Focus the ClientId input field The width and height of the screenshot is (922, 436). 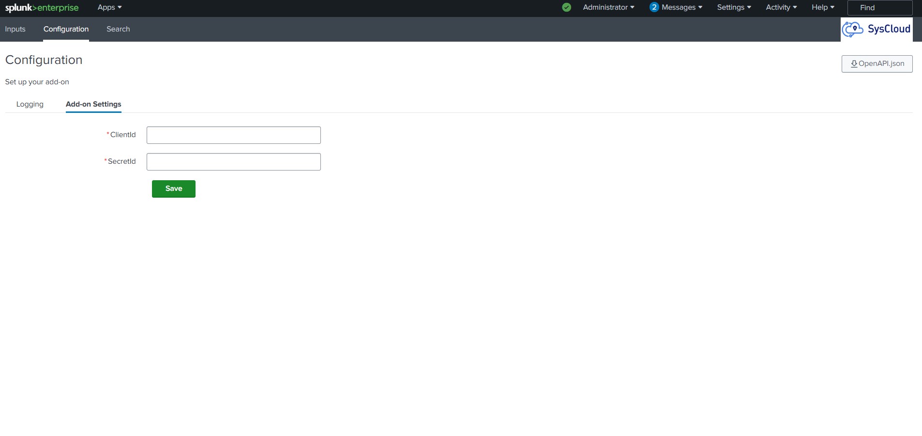(234, 135)
